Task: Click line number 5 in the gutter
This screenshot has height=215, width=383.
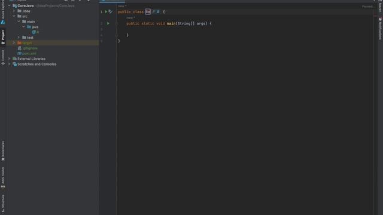Action: tap(101, 41)
